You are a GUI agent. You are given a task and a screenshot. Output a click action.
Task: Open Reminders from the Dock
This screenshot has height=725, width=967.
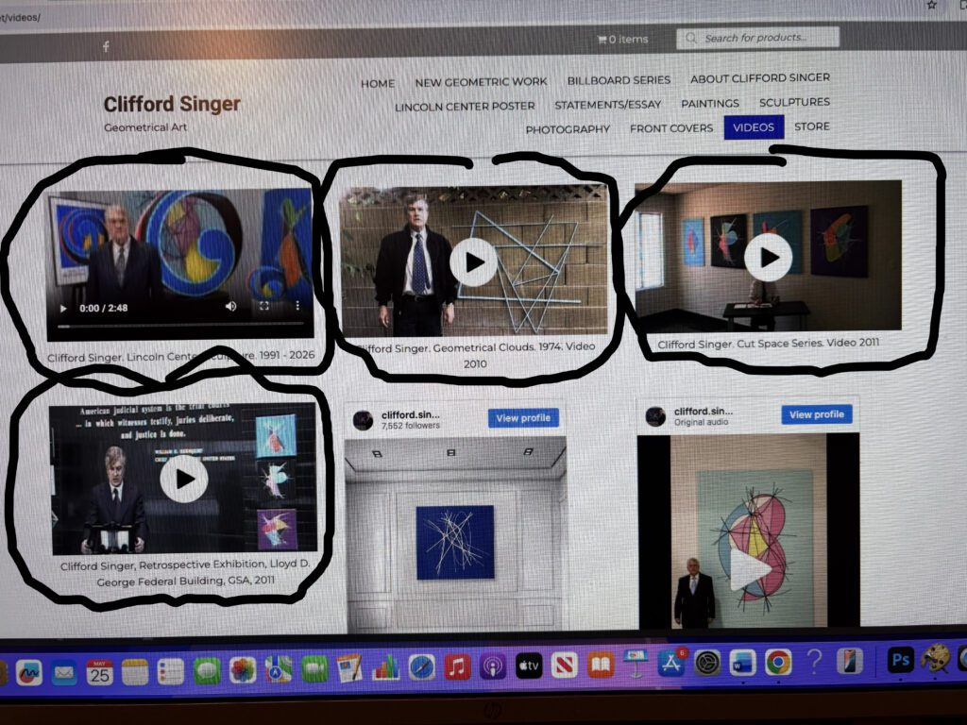[x=171, y=671]
